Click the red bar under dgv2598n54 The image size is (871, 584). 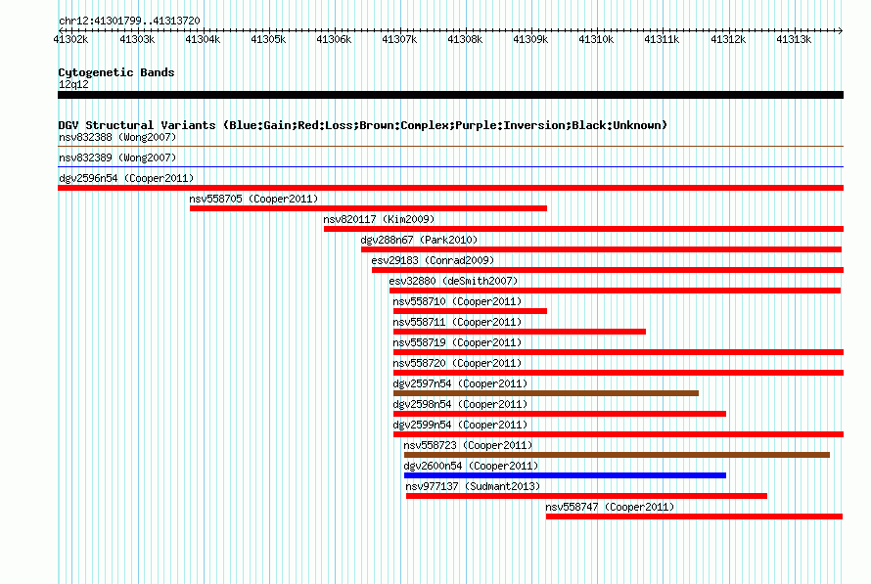click(560, 414)
